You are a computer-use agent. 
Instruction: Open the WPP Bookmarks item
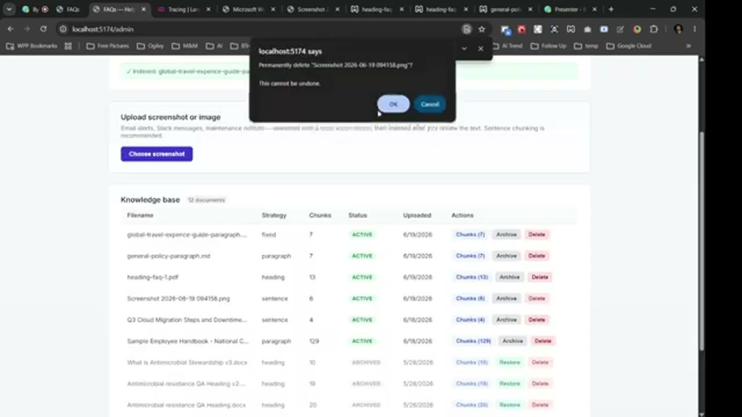coord(32,46)
